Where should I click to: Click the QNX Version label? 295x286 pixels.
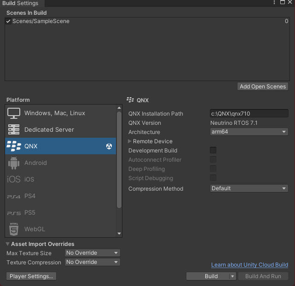pos(145,123)
